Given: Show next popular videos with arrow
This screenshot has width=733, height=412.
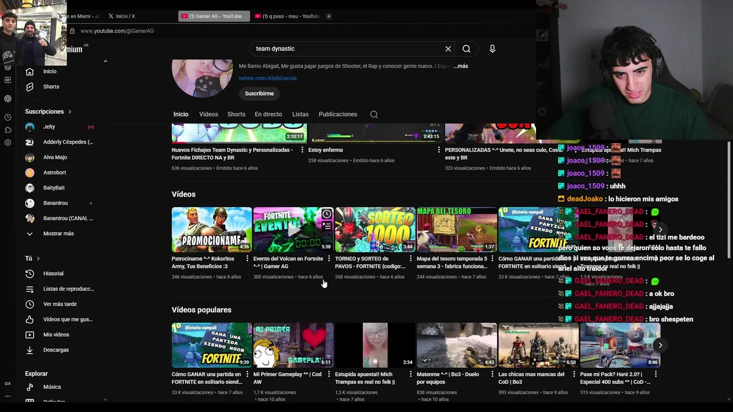Looking at the screenshot, I should click(x=660, y=345).
